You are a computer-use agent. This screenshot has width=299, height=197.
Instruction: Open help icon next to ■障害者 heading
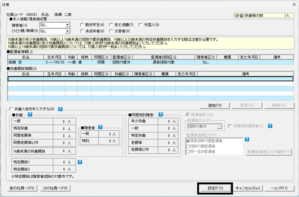[x=100, y=127]
